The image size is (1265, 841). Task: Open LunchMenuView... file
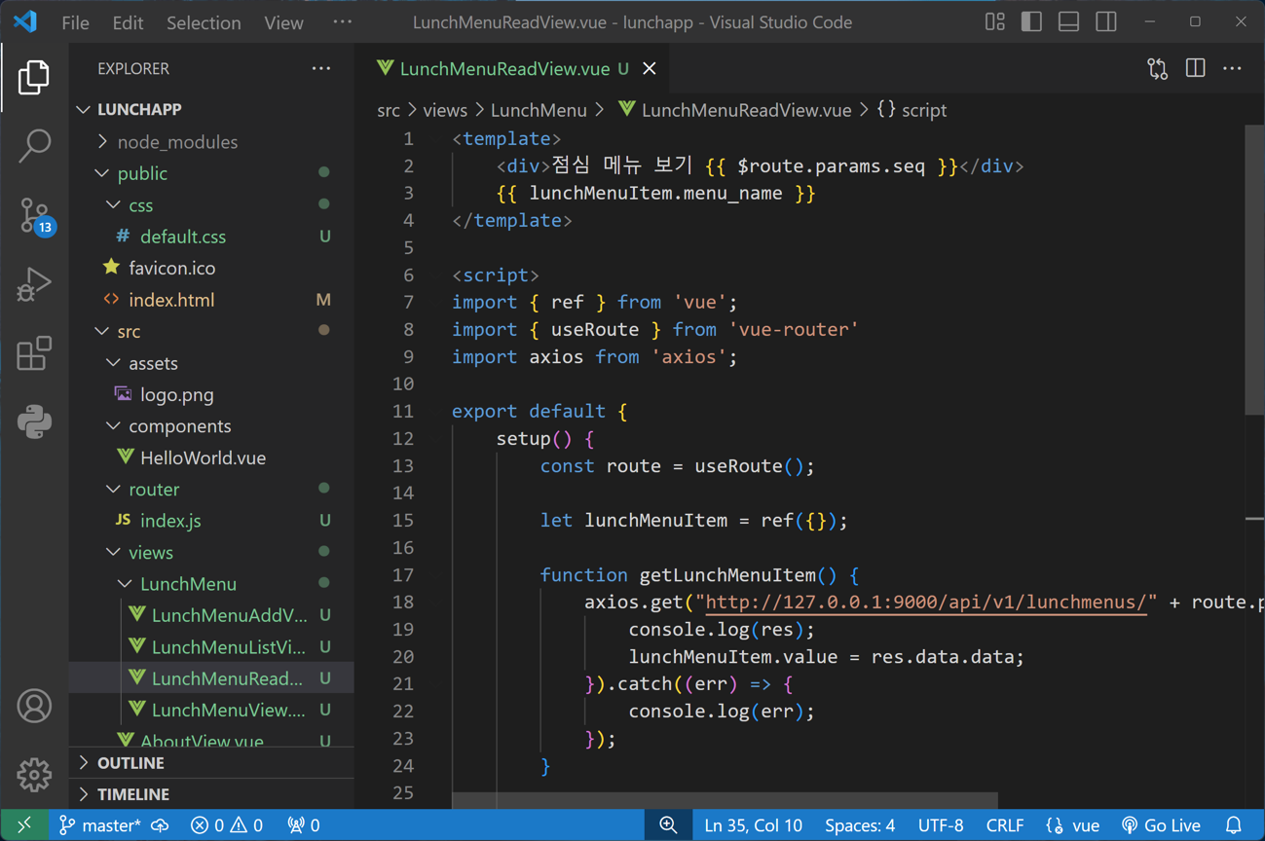click(211, 710)
